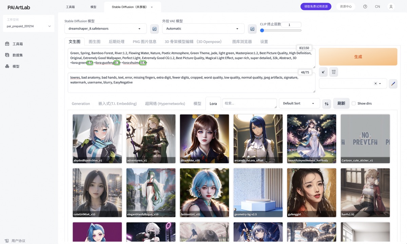407x244 pixels.
Task: Clear the styles selection with x icon
Action: click(x=375, y=83)
